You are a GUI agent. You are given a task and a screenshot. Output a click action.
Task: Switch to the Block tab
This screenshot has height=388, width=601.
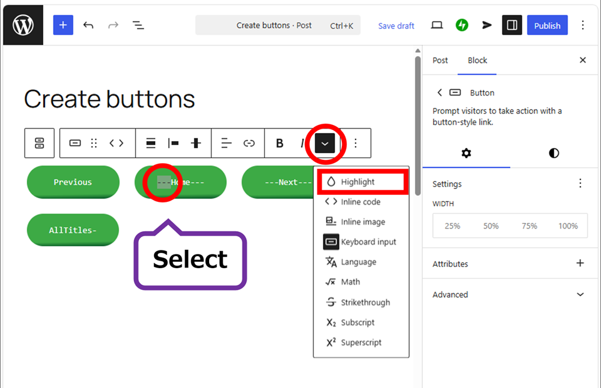click(477, 61)
